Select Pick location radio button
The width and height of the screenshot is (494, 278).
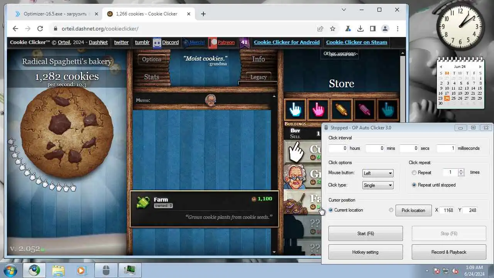(391, 210)
